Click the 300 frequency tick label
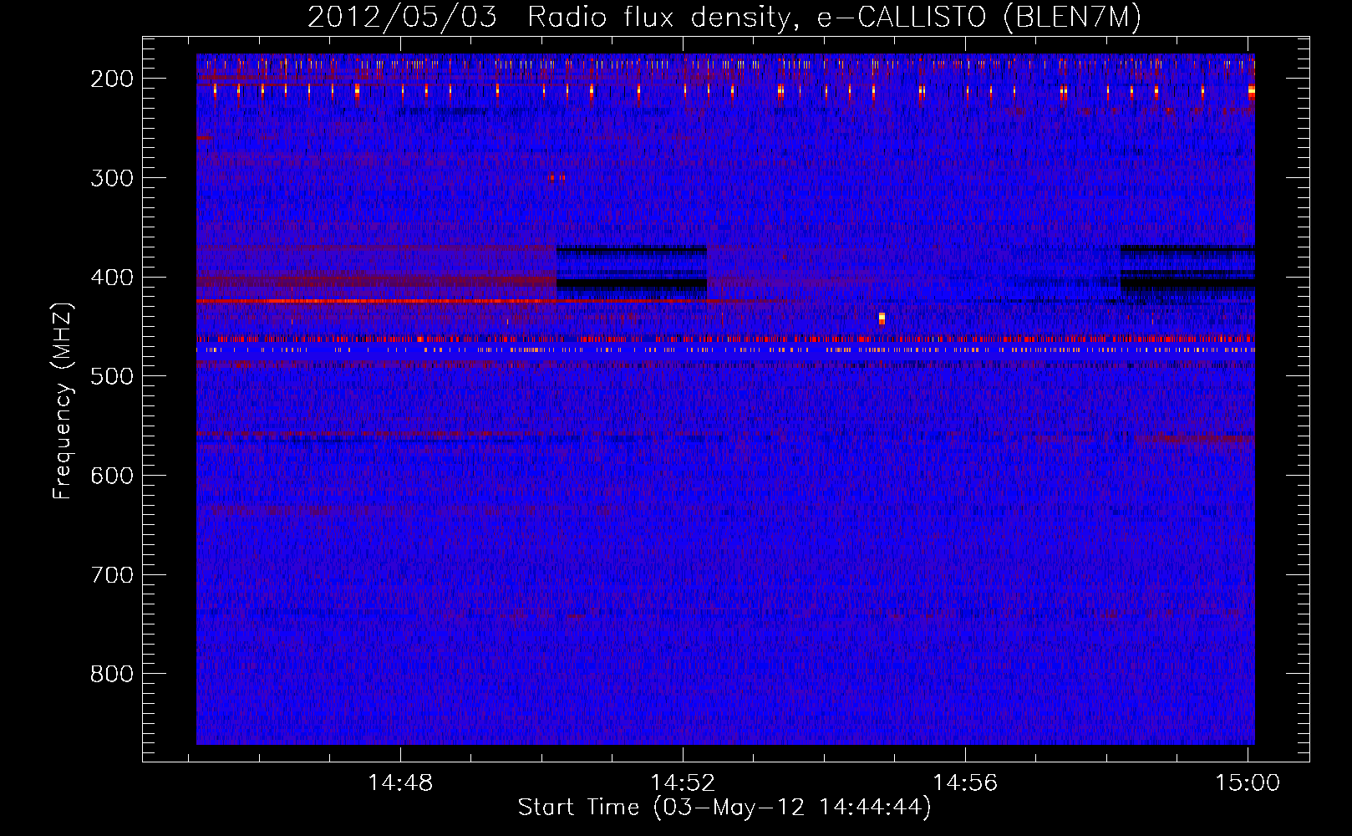 pyautogui.click(x=112, y=178)
